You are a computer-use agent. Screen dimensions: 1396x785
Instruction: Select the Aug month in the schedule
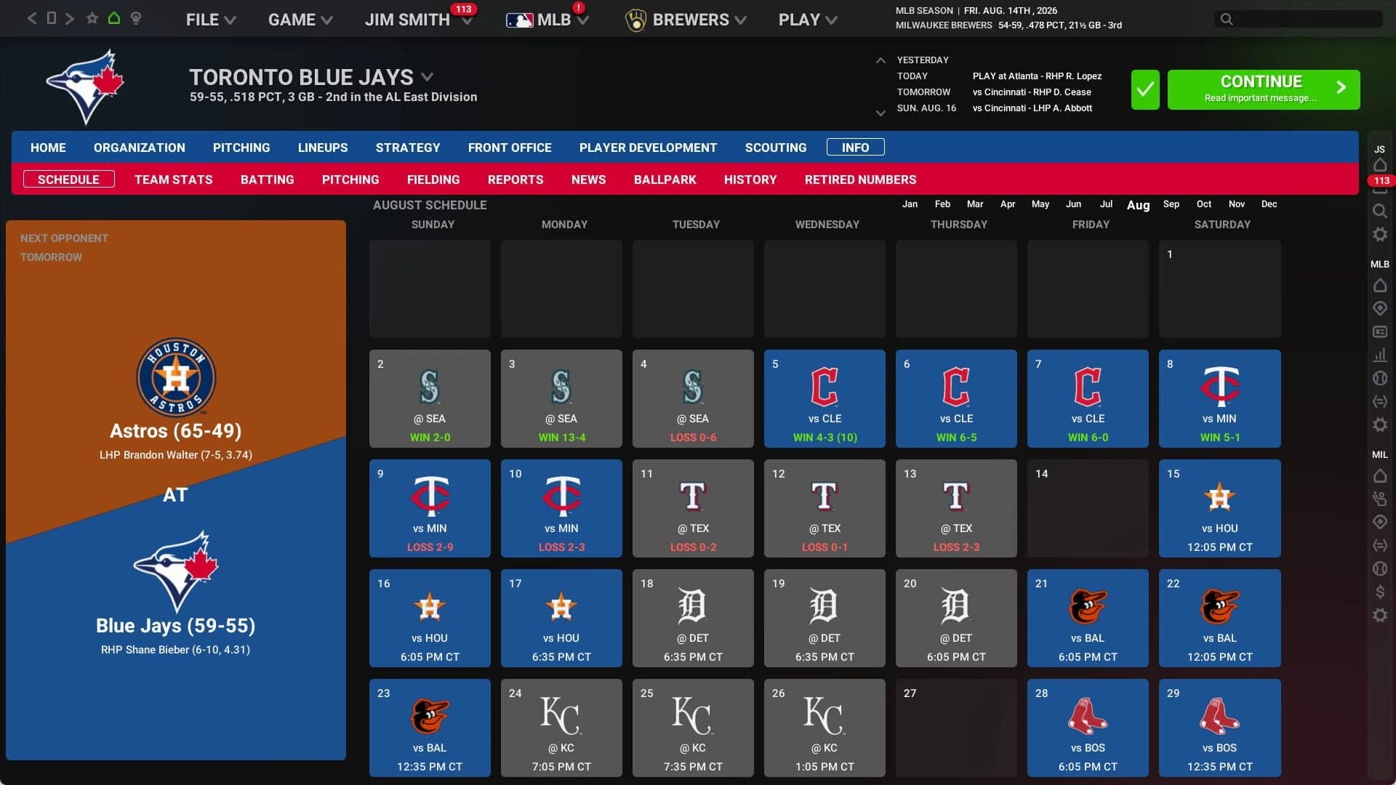pyautogui.click(x=1138, y=206)
